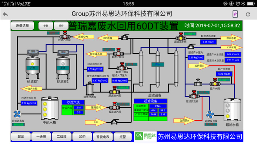Select the 袋式过滤器 filter icon
The image size is (257, 144).
tap(90, 88)
